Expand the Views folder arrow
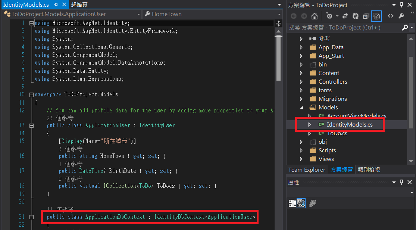 point(301,159)
